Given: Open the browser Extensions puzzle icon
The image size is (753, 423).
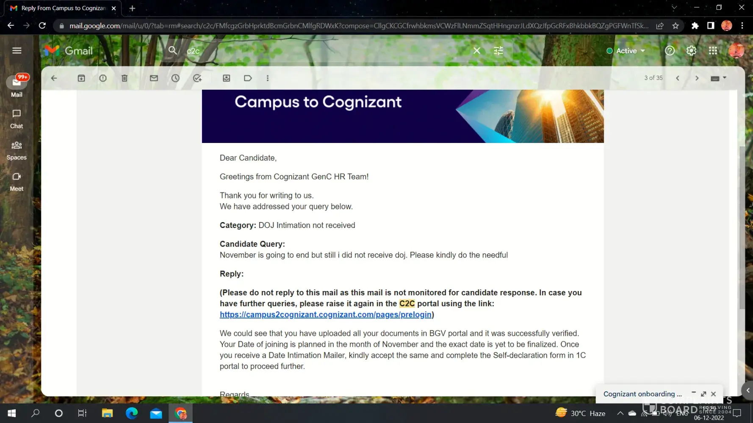Looking at the screenshot, I should pyautogui.click(x=695, y=26).
